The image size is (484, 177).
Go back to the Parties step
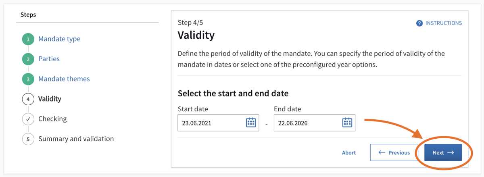49,59
